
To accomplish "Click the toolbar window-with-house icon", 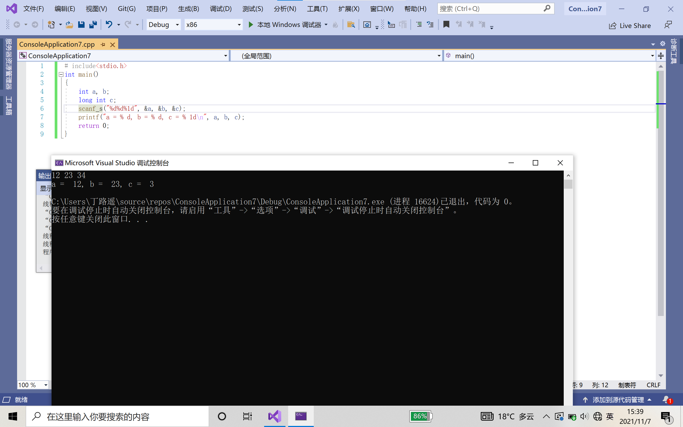I will pyautogui.click(x=367, y=25).
